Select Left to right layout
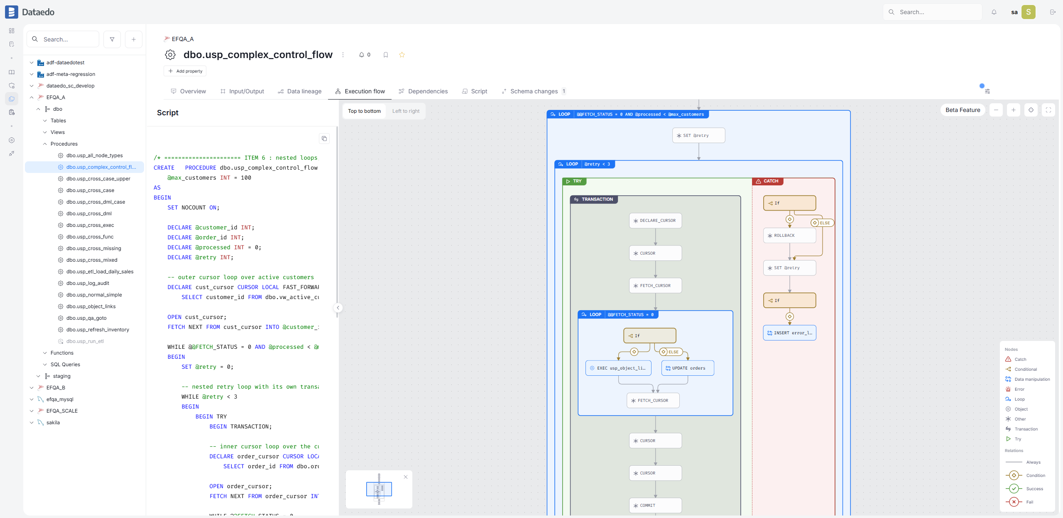 point(406,111)
